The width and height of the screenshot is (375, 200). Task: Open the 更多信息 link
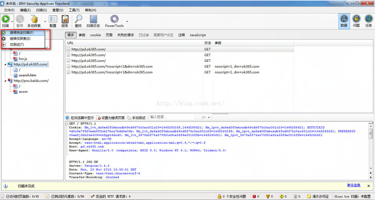[354, 185]
